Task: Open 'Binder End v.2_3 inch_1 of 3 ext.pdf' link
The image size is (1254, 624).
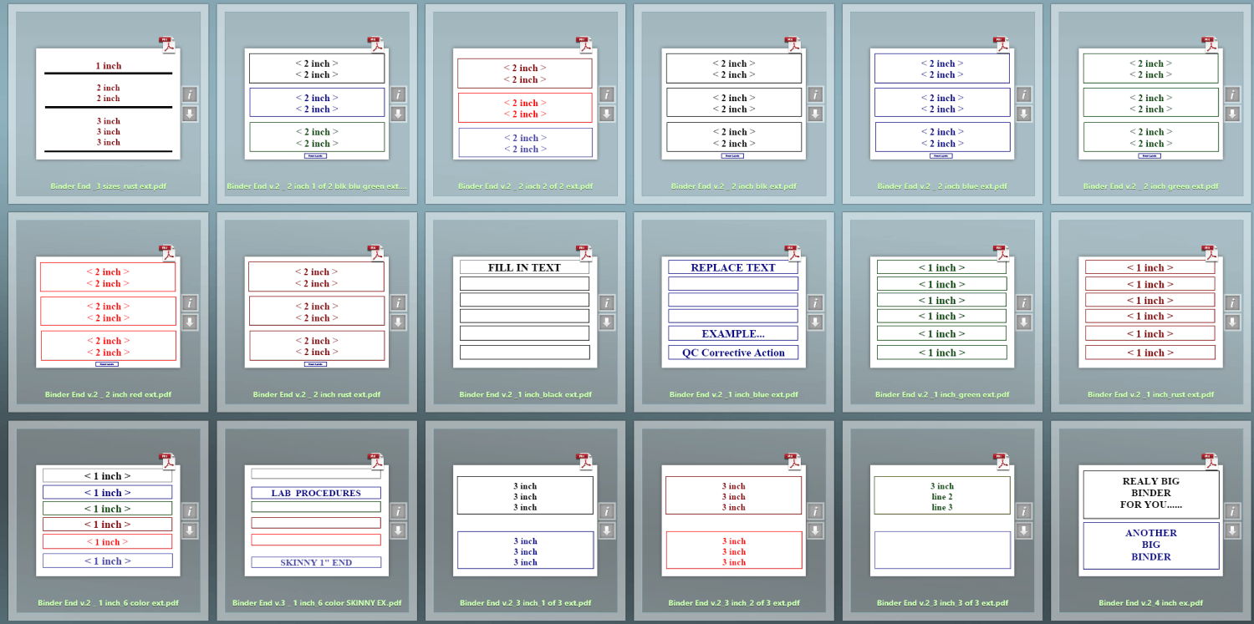Action: click(525, 603)
